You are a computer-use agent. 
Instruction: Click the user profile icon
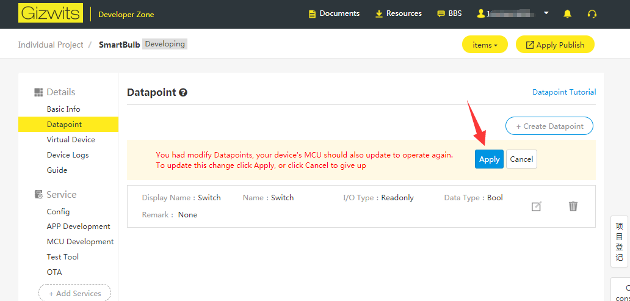coord(481,13)
